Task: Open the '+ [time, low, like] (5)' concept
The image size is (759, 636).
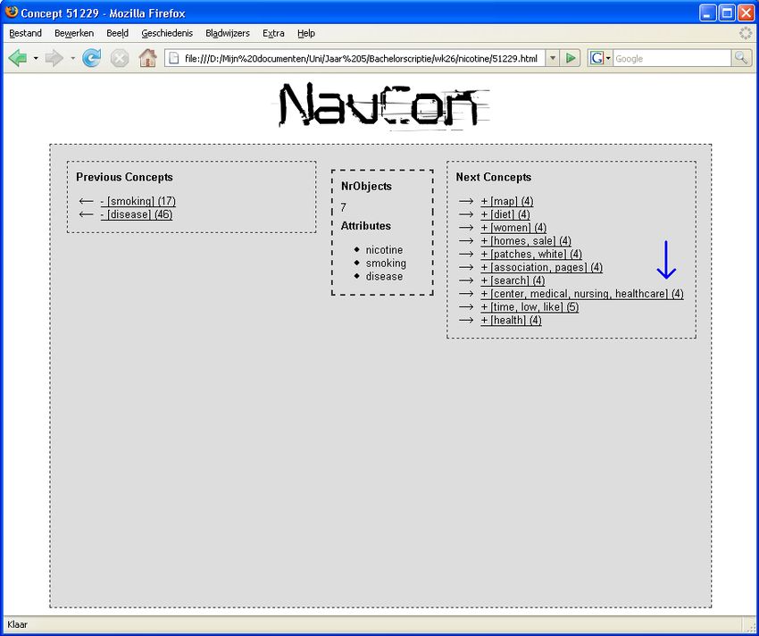Action: (x=530, y=306)
